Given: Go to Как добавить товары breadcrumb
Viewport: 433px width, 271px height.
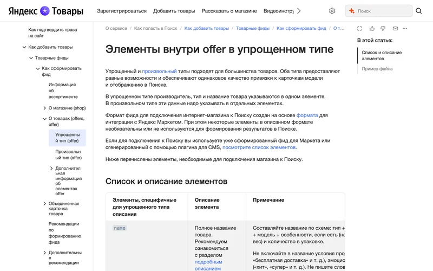Looking at the screenshot, I should point(207,28).
